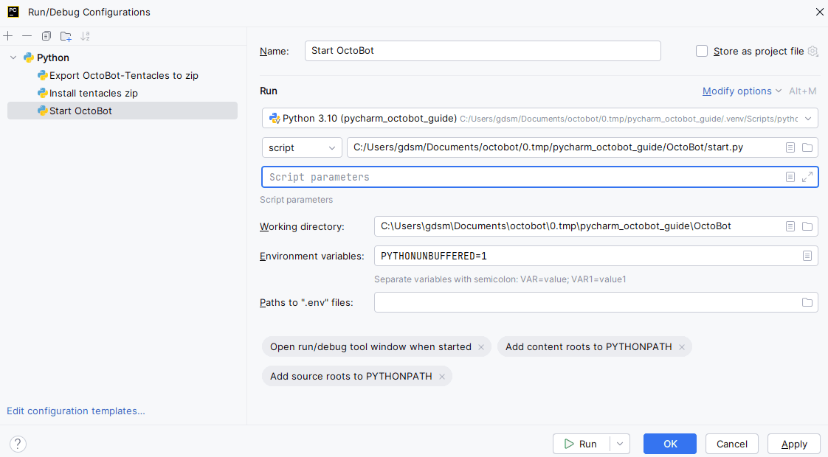Expand the Modify options dropdown
The height and width of the screenshot is (457, 828).
coord(742,91)
